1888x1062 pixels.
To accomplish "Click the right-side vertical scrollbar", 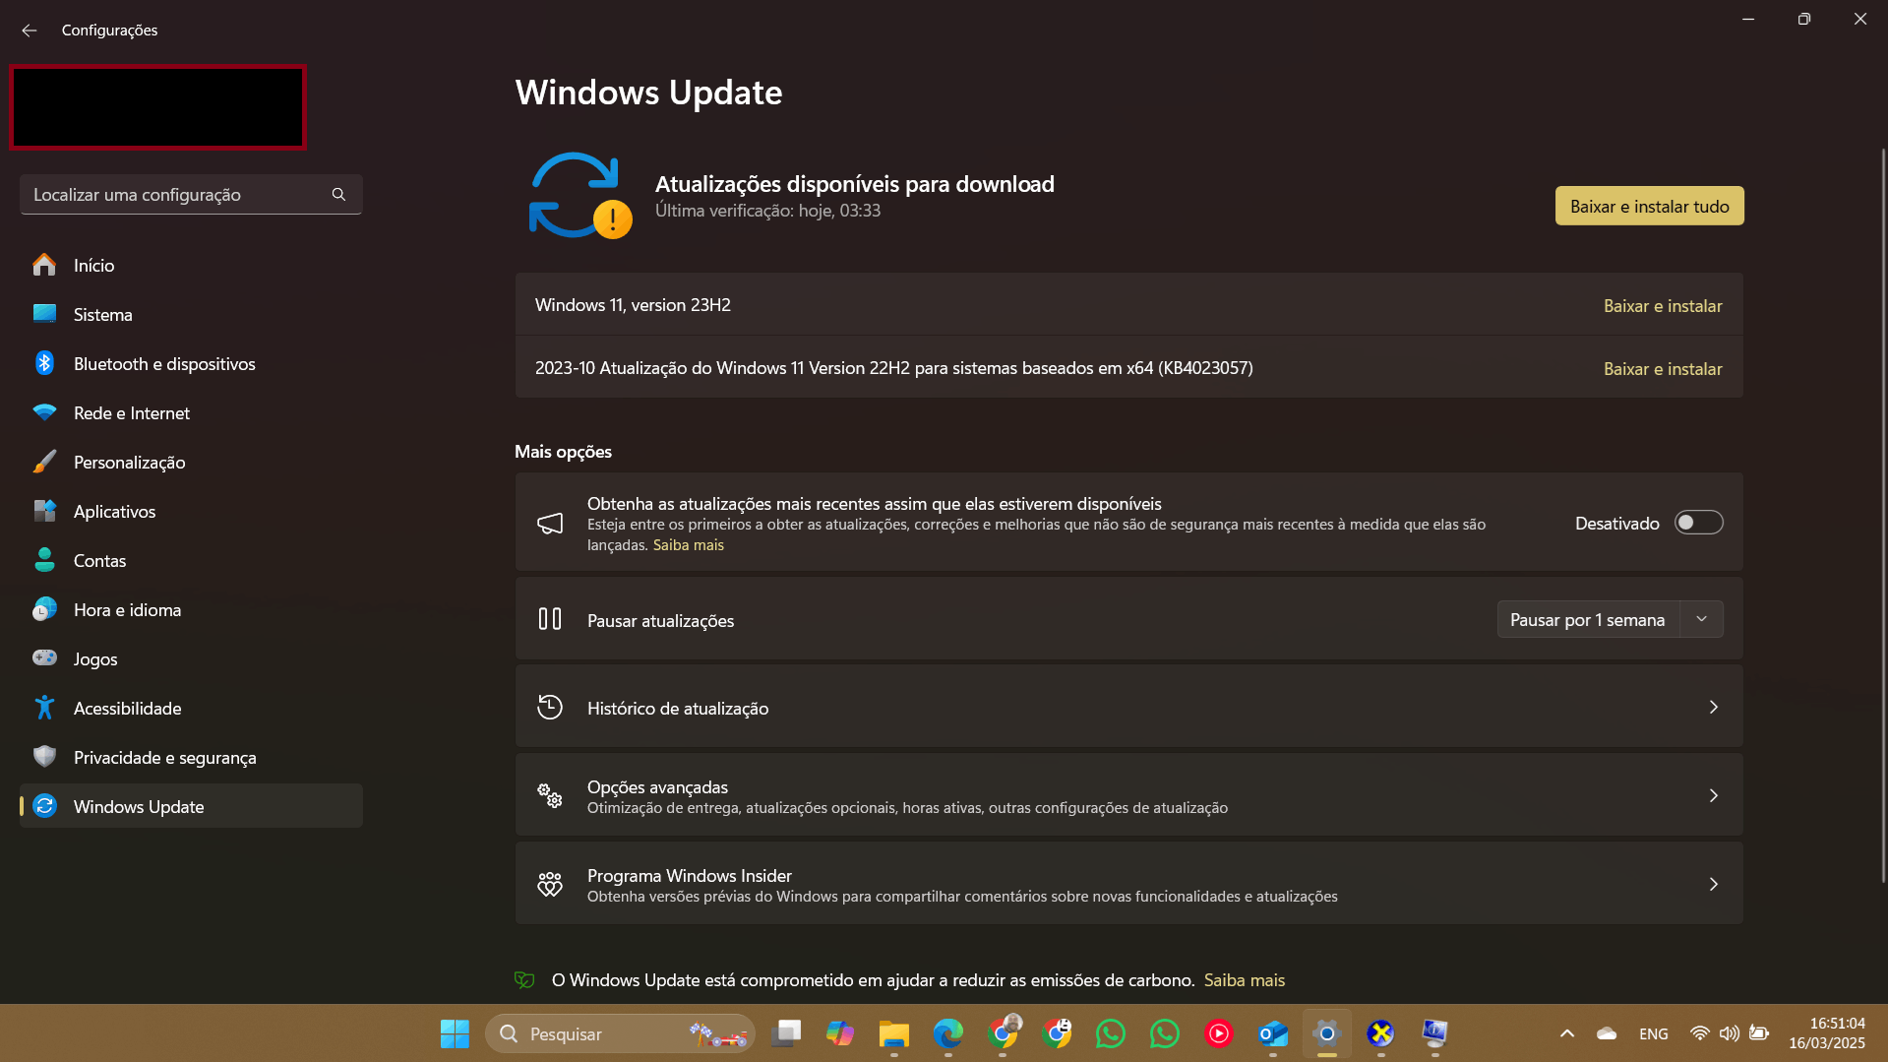I will pyautogui.click(x=1883, y=516).
